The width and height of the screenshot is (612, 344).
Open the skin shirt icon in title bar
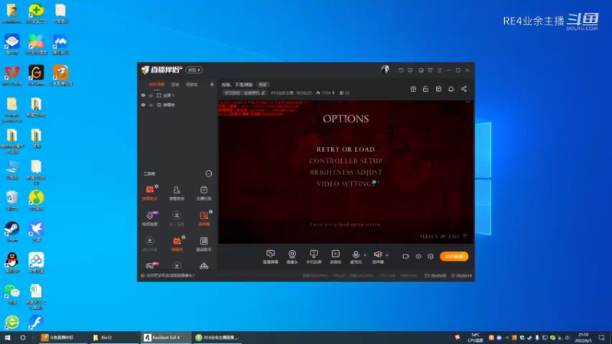[430, 70]
